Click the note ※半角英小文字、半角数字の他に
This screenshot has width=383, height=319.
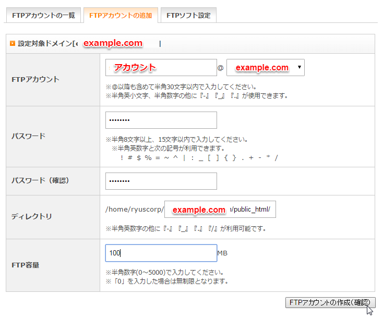[197, 96]
